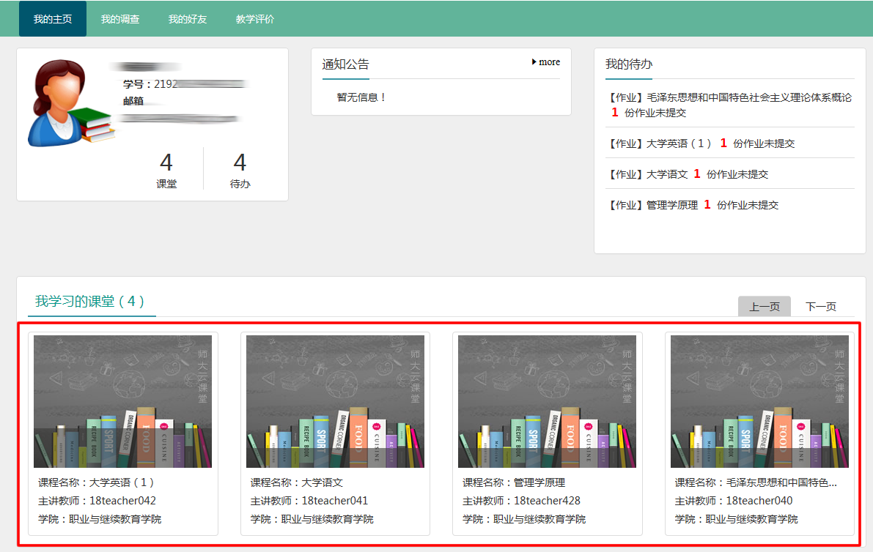
Task: Click the 待办 count of 4
Action: [240, 163]
